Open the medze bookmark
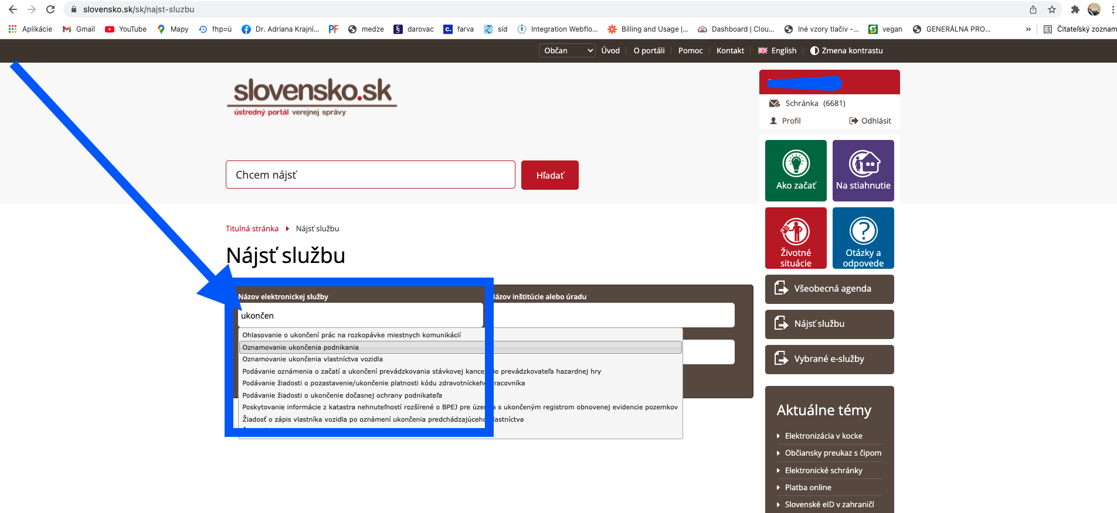 click(x=366, y=29)
